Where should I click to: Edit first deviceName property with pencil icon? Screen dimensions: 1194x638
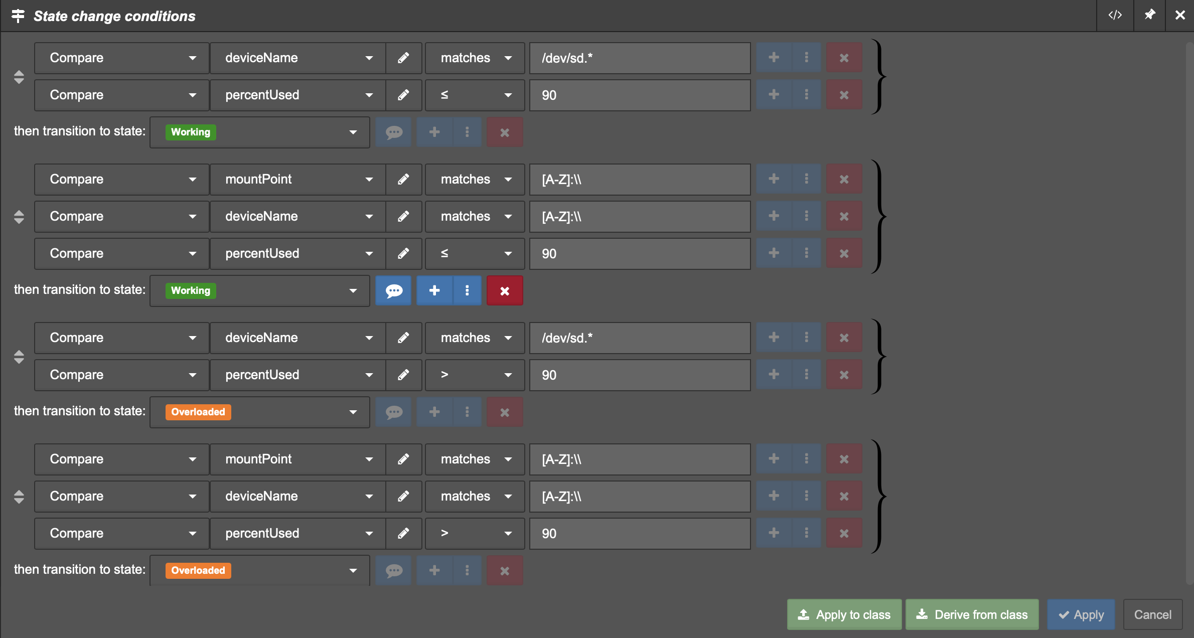(403, 58)
